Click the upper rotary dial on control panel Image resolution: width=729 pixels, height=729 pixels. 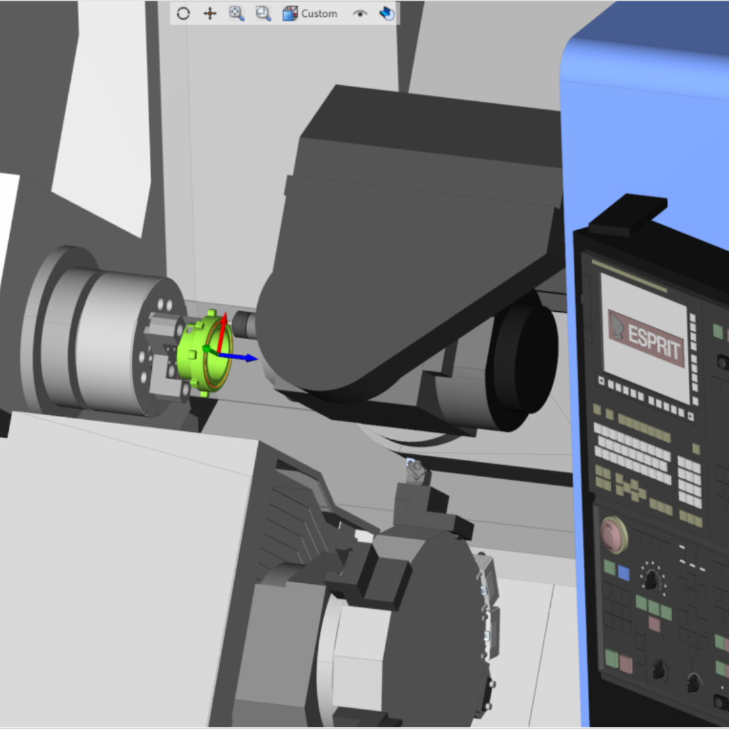pyautogui.click(x=651, y=579)
